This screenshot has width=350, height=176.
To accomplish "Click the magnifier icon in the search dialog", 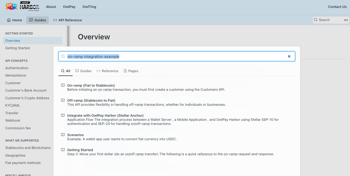I will coord(63,56).
